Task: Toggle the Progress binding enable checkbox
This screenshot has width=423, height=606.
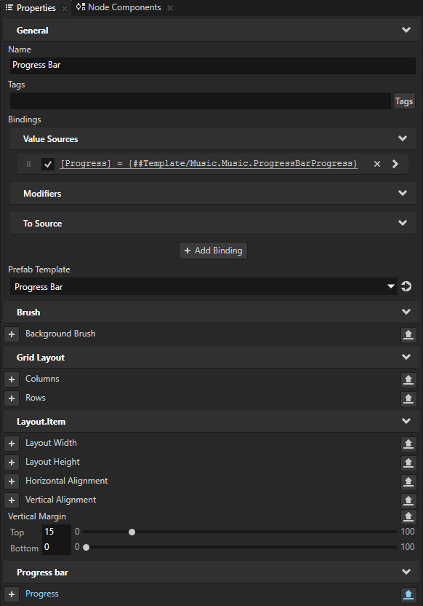Action: pos(47,163)
